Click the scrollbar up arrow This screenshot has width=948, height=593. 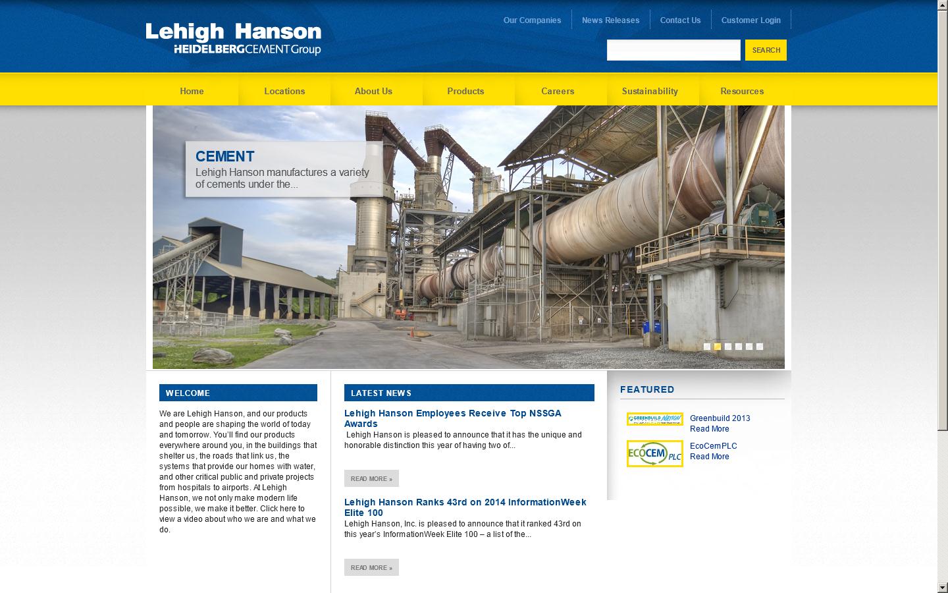pyautogui.click(x=943, y=5)
